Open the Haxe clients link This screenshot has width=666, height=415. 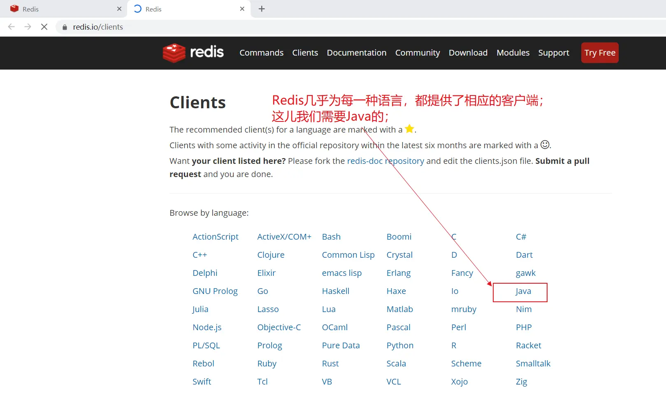(396, 291)
